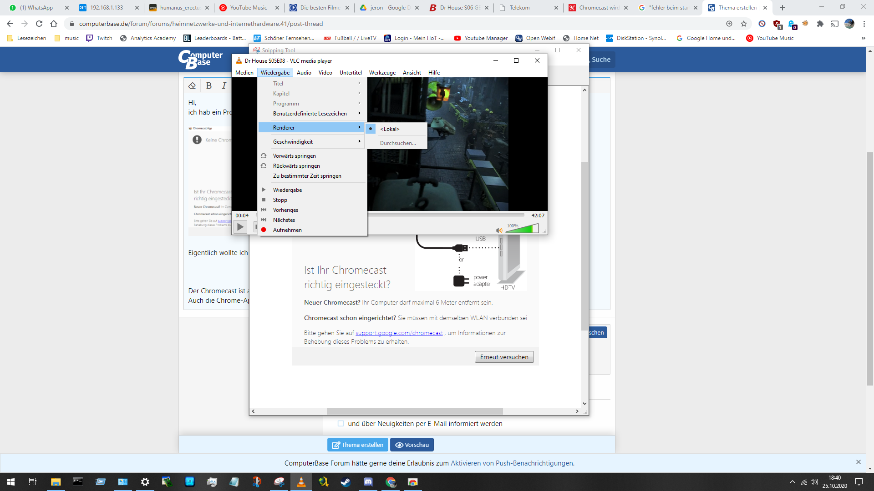Image resolution: width=874 pixels, height=491 pixels.
Task: Click the red Aufnehmen record entry
Action: click(287, 230)
